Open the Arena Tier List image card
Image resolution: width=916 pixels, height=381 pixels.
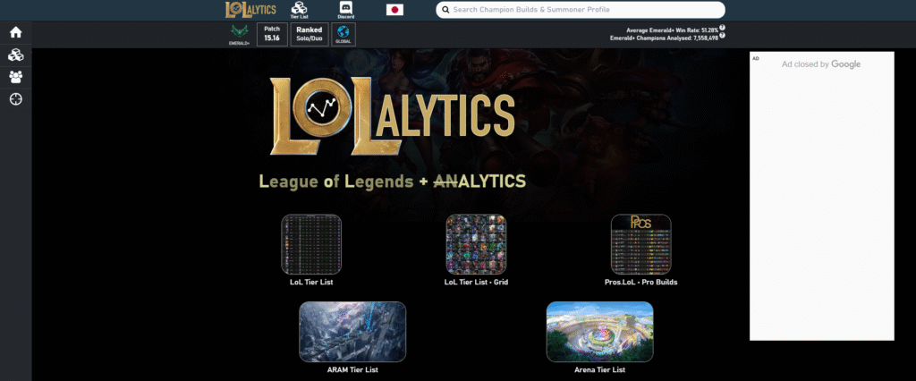(x=600, y=332)
